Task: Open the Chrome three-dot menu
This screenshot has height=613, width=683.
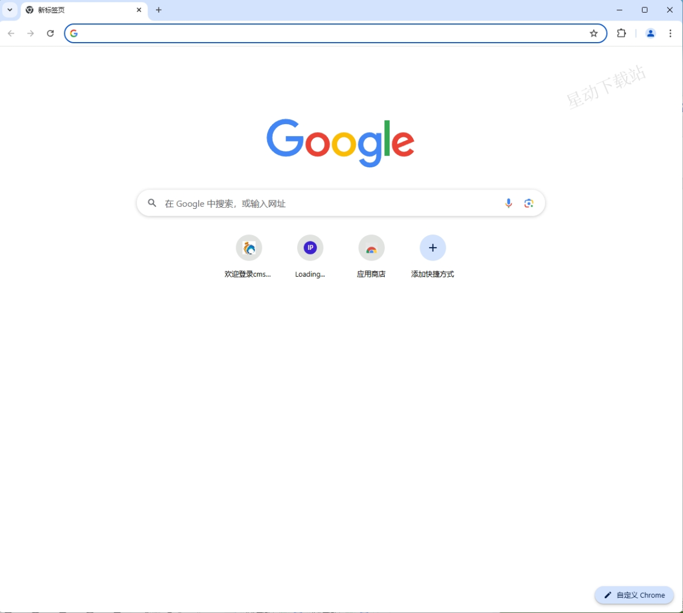Action: pyautogui.click(x=670, y=33)
